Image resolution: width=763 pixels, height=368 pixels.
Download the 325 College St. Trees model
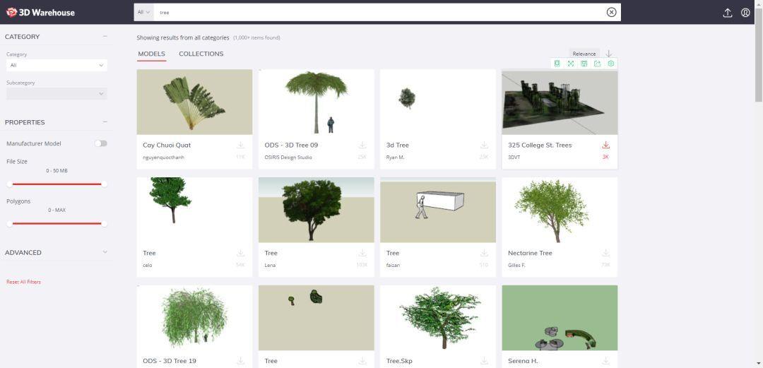[606, 145]
